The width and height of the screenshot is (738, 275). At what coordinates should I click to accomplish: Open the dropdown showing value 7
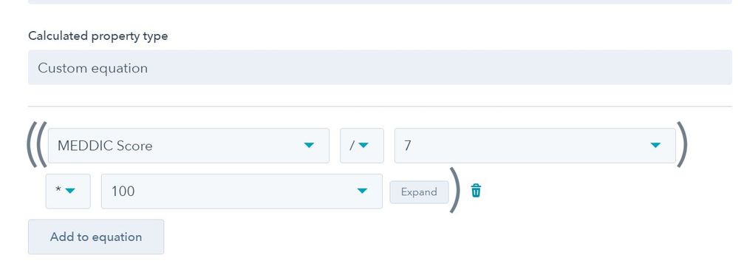click(x=535, y=146)
